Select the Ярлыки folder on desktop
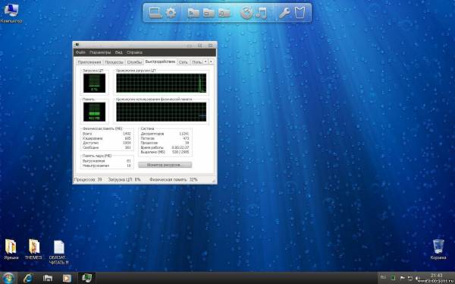The width and height of the screenshot is (455, 284). (x=11, y=249)
